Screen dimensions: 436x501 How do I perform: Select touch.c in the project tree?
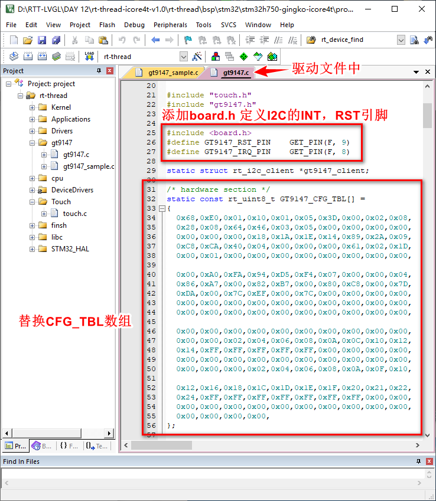tap(74, 214)
